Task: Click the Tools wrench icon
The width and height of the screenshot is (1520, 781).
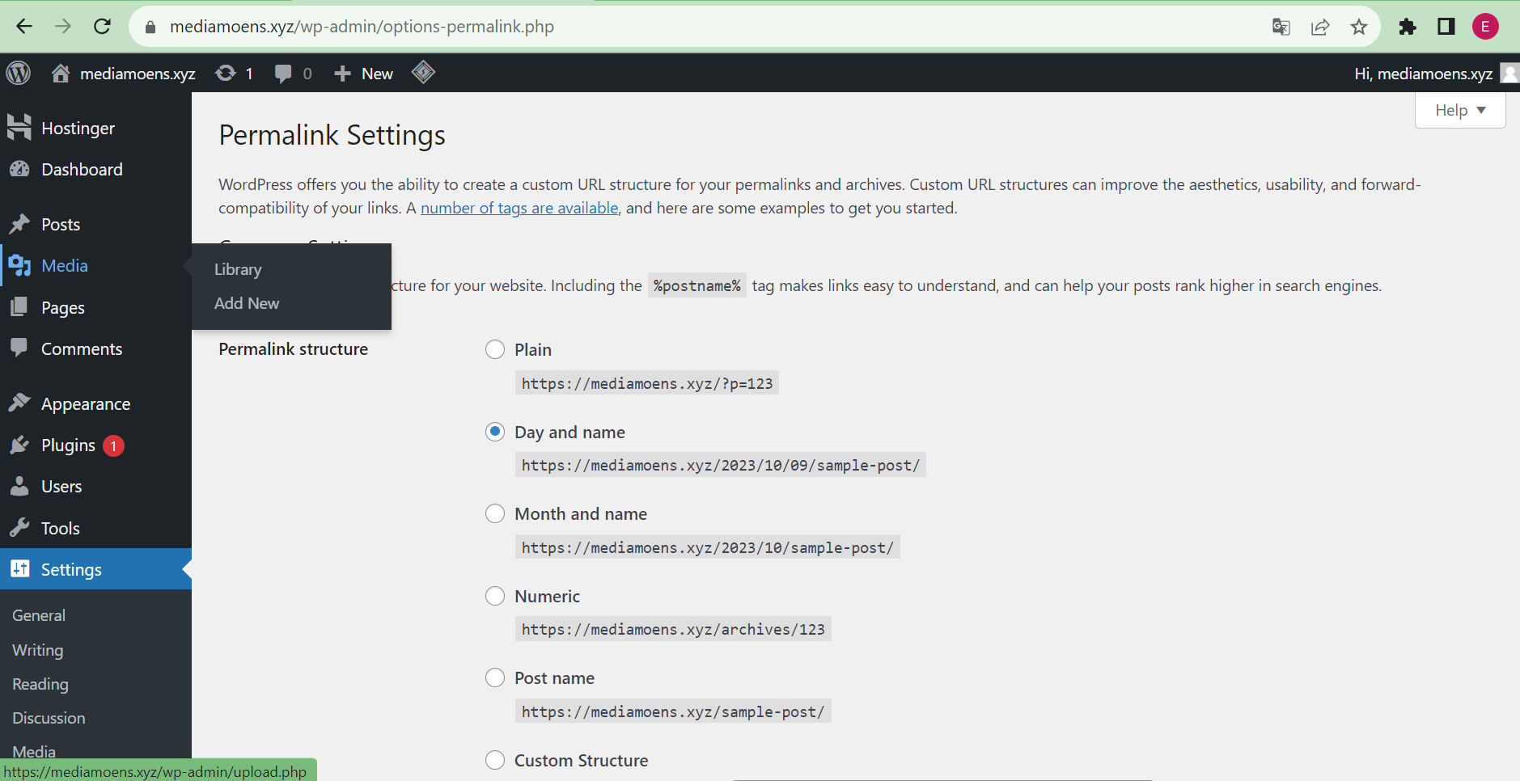Action: tap(19, 528)
